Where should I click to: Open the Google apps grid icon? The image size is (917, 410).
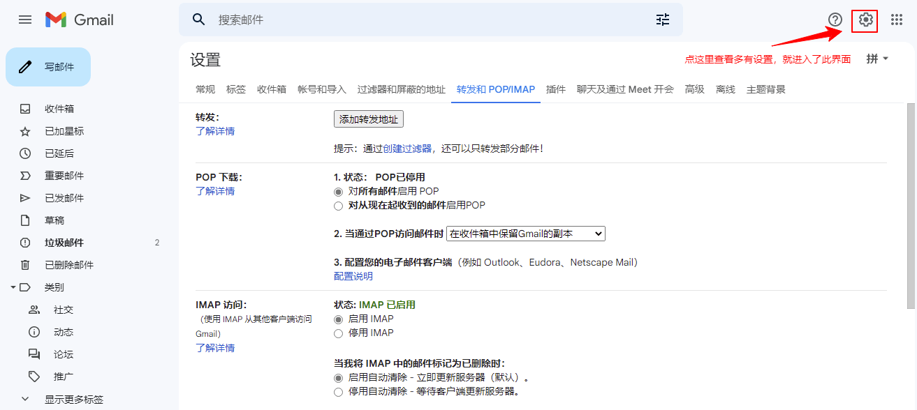click(x=896, y=20)
